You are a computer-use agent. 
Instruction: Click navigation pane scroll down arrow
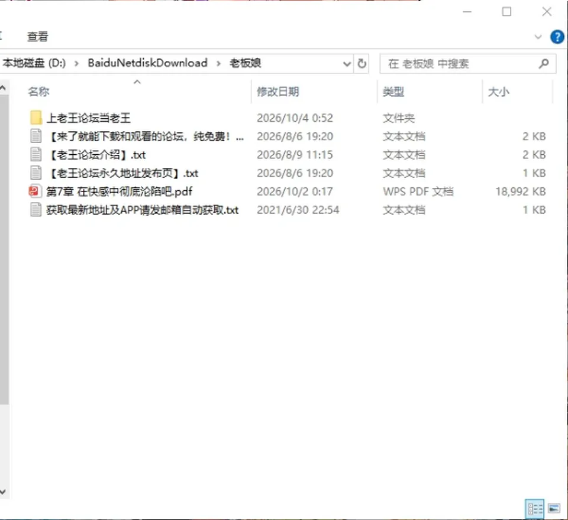point(4,492)
